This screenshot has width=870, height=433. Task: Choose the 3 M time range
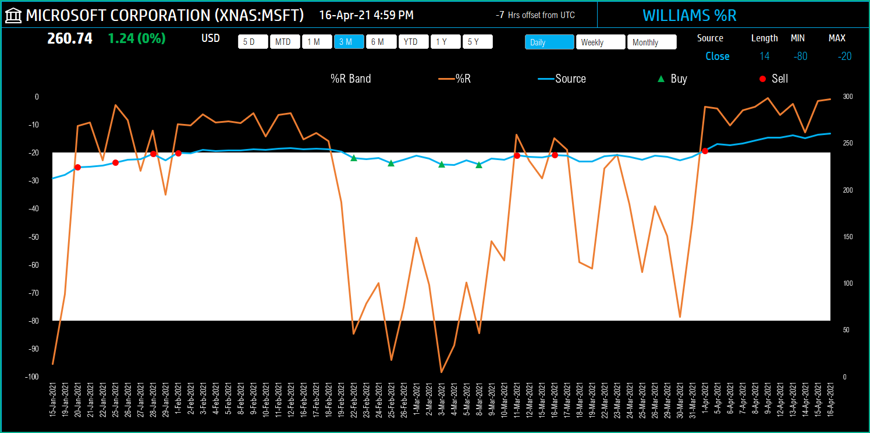[x=349, y=42]
